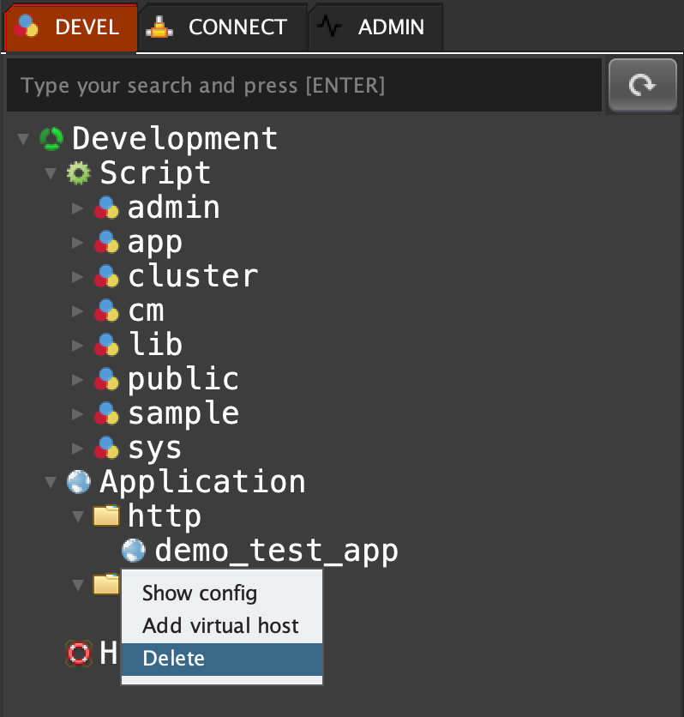Click the colored-balls icon beside sample

pos(106,413)
